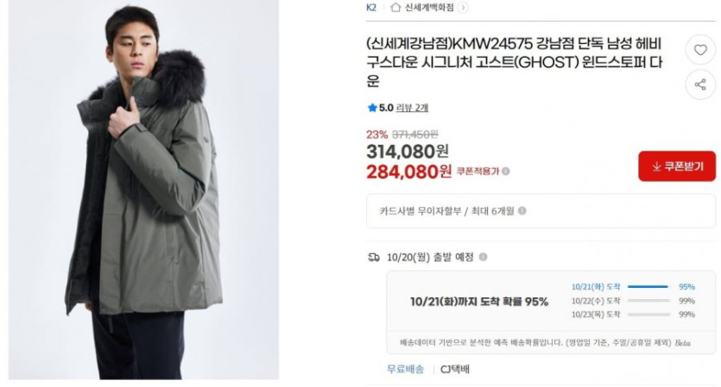Viewport: 721px width, 387px height.
Task: Click the delivery truck icon
Action: click(x=374, y=258)
